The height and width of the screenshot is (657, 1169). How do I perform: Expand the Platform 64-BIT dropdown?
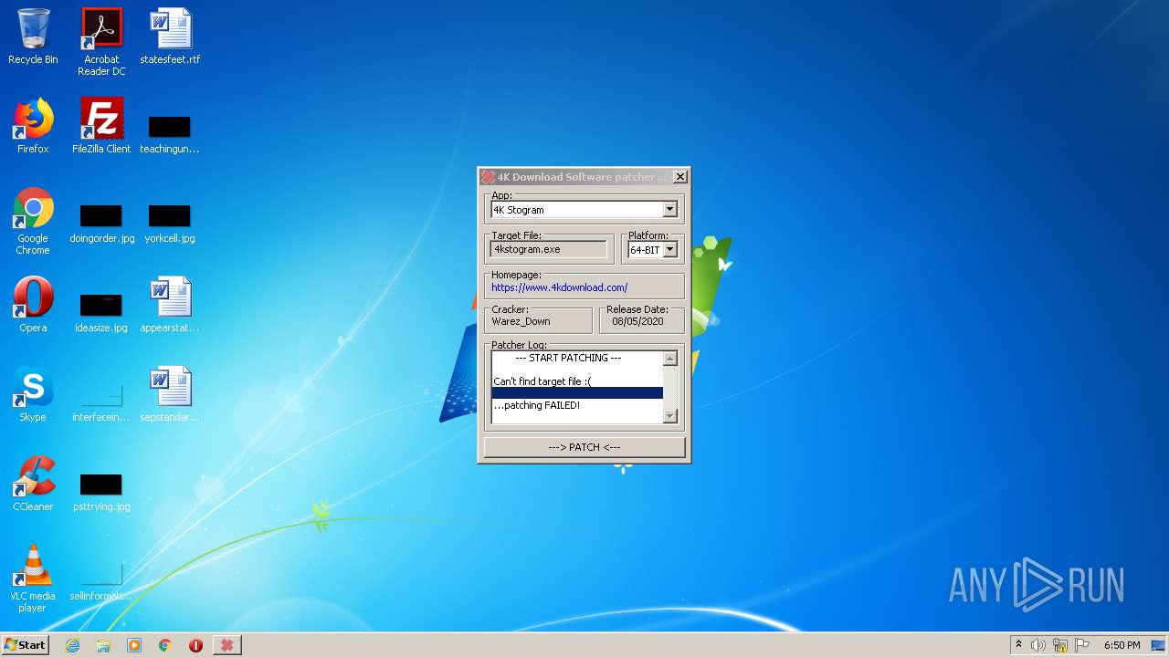(669, 249)
